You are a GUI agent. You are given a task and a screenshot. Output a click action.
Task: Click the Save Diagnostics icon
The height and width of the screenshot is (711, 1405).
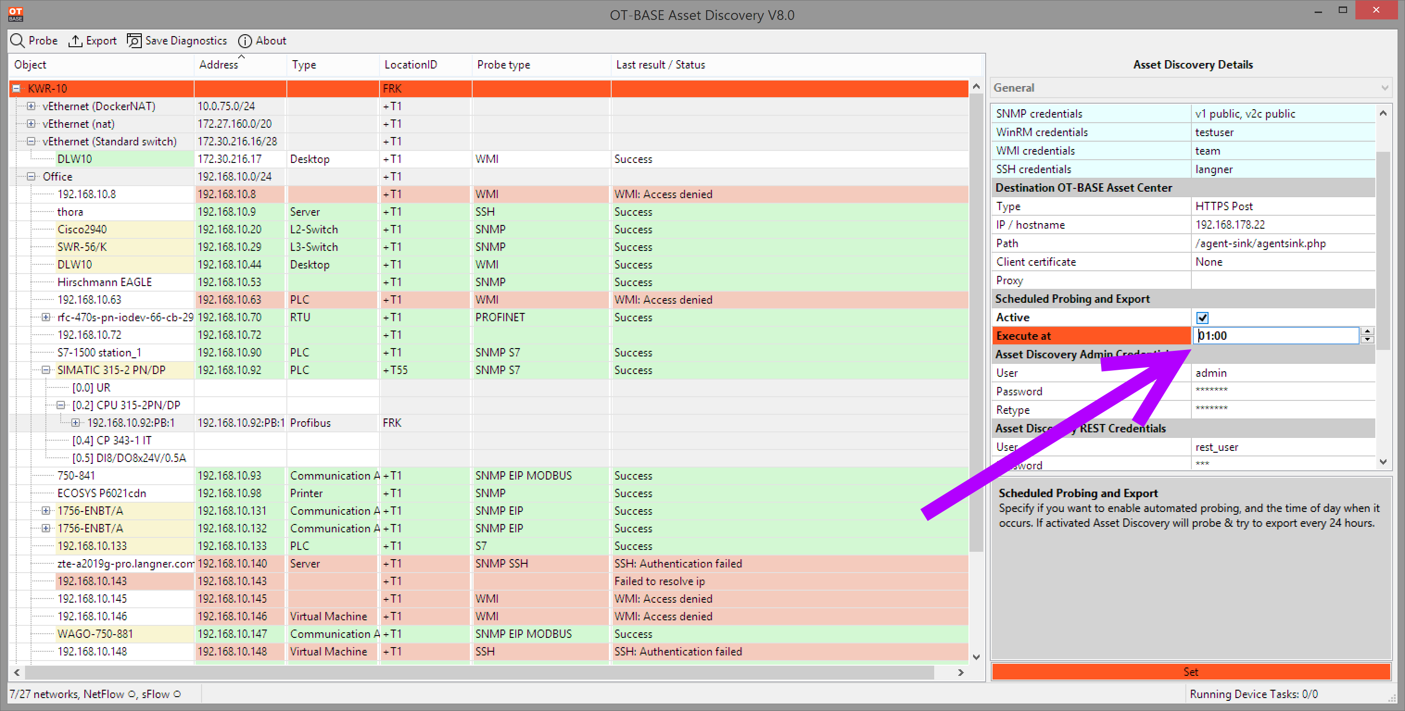click(x=133, y=41)
